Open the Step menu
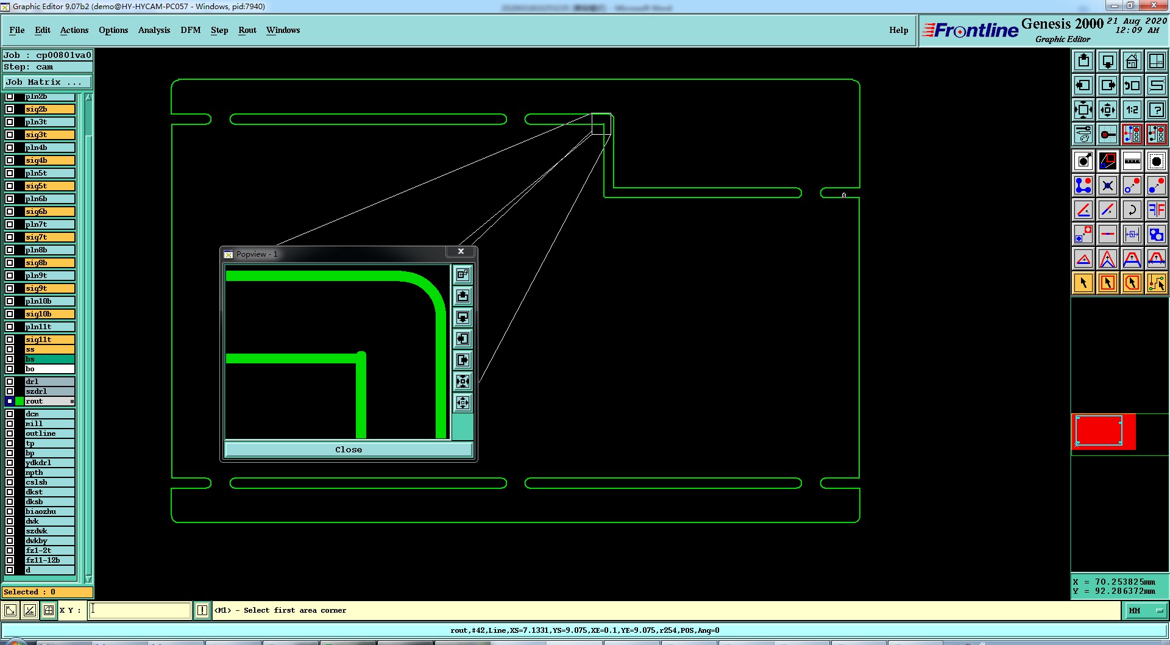This screenshot has width=1170, height=645. click(x=219, y=30)
